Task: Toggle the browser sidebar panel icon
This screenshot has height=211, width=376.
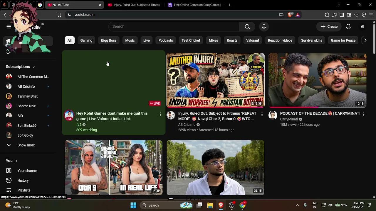Action: click(342, 15)
